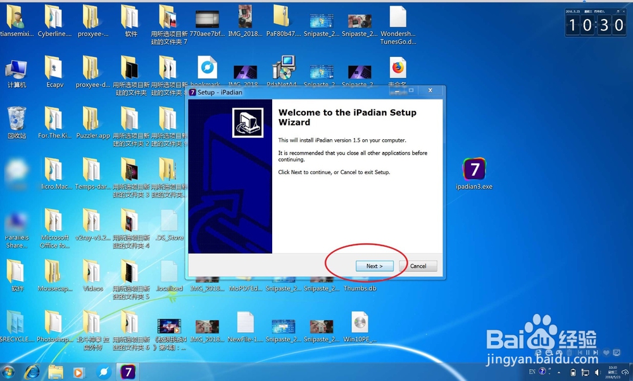Click the taskbar date and time
The image size is (633, 381).
click(x=613, y=372)
